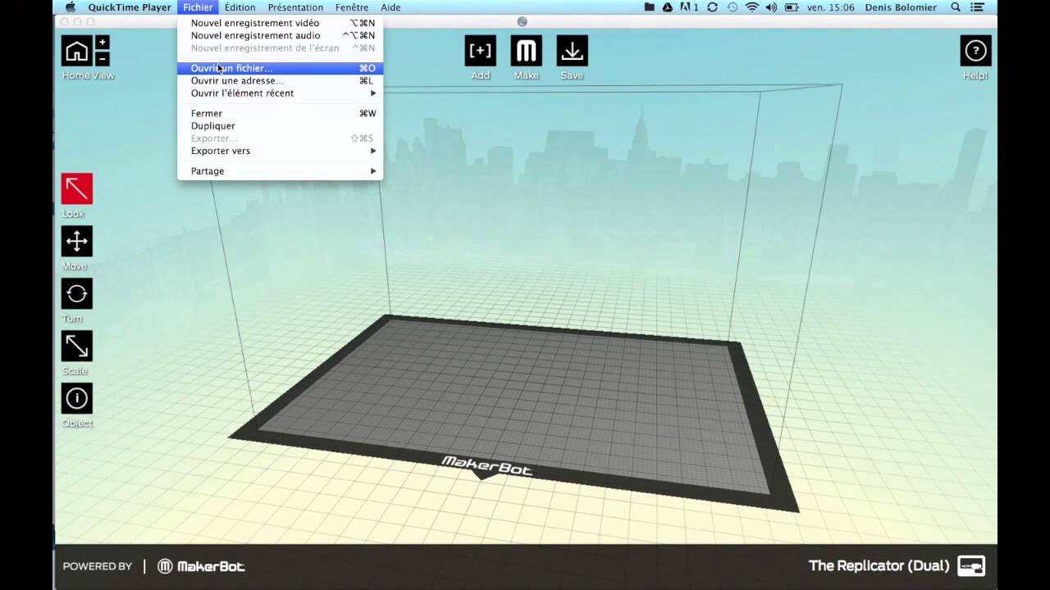1050x590 pixels.
Task: Open Spotlight search magnifier
Action: coord(956,7)
